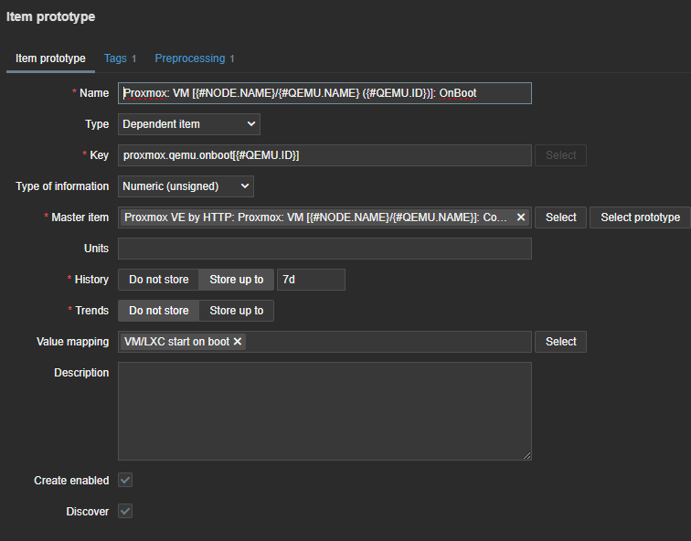691x541 pixels.
Task: Open the Preprocessing tab
Action: pyautogui.click(x=195, y=58)
